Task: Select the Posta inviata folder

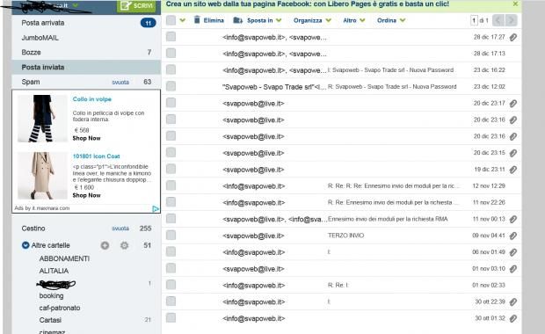Action: (86, 67)
